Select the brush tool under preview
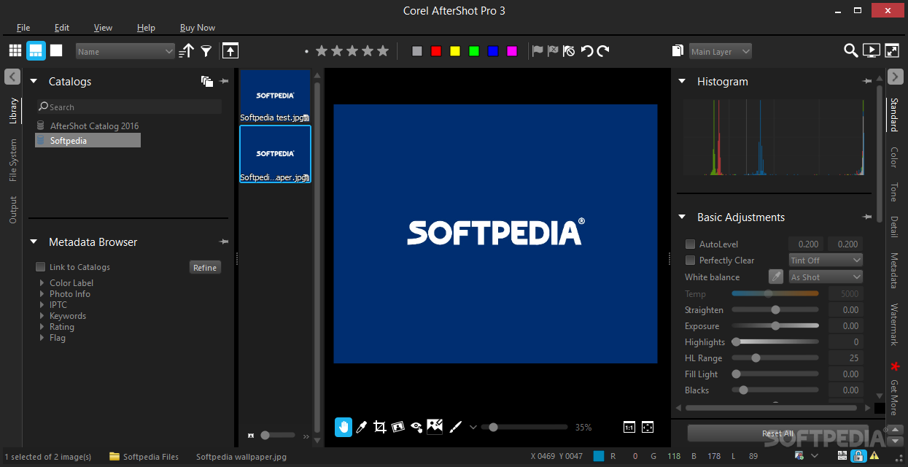The image size is (908, 467). [454, 427]
